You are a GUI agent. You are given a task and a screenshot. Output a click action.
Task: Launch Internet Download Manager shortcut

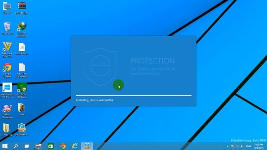pos(22,30)
